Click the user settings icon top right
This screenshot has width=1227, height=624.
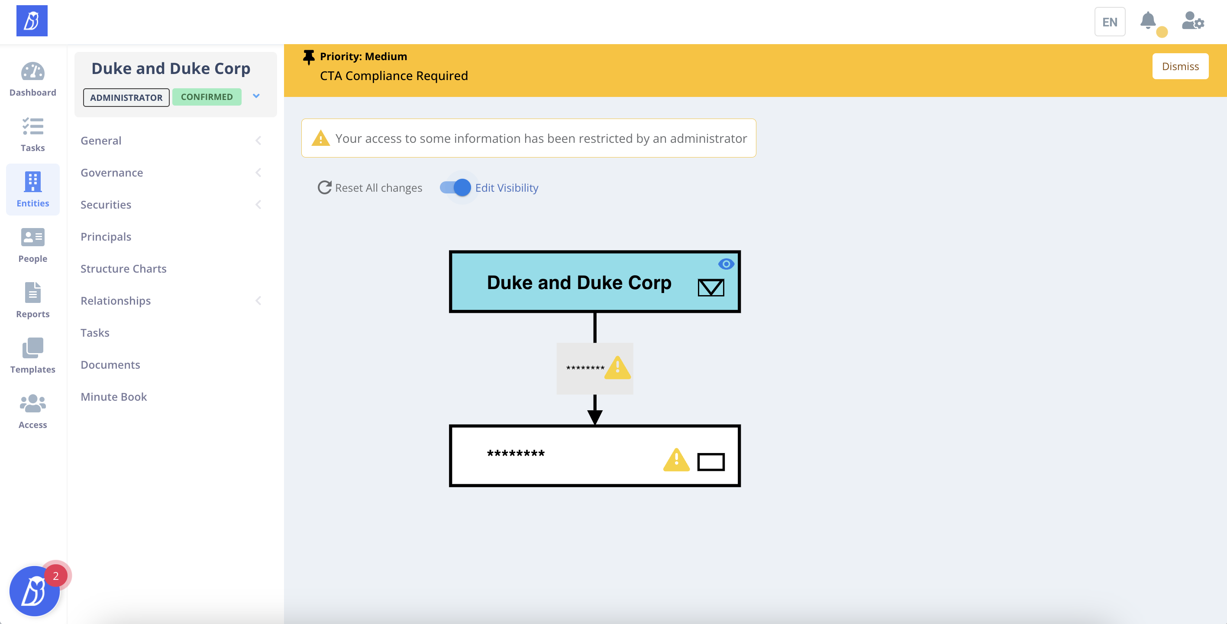pos(1192,21)
